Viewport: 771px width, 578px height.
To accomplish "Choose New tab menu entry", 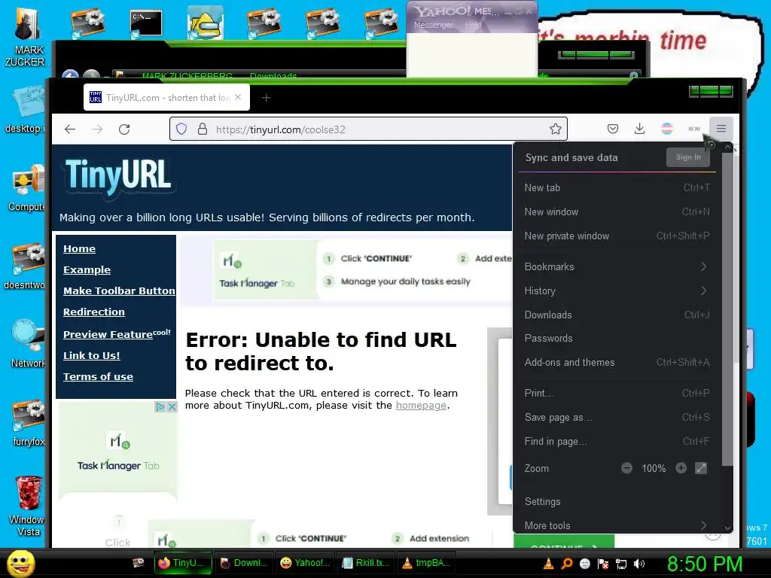I will tap(617, 187).
